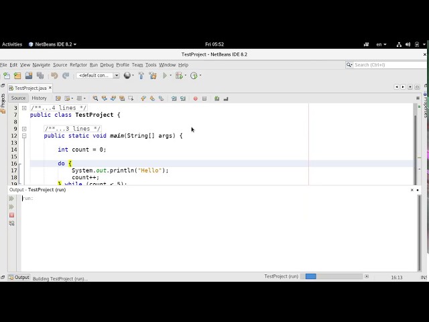The width and height of the screenshot is (429, 322).
Task: Click the Run Project play icon
Action: click(165, 76)
